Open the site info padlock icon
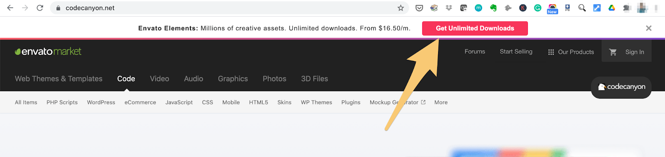Viewport: 665px width, 157px height. (x=58, y=8)
